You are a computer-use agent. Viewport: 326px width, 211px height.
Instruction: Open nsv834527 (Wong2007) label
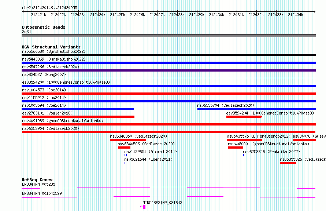pos(44,74)
